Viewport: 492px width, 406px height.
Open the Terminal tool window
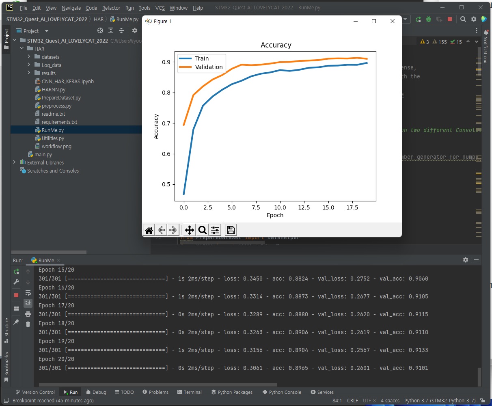pos(189,392)
